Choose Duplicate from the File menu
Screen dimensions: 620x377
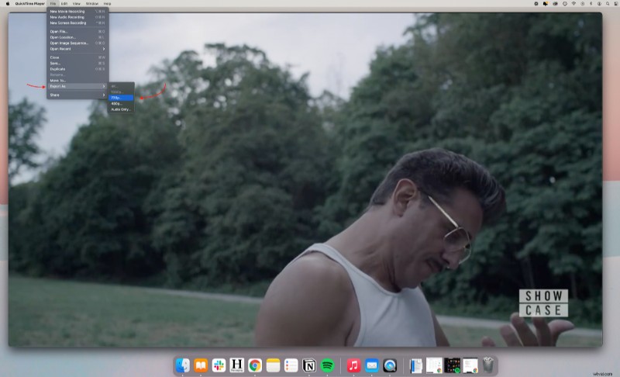[x=77, y=69]
